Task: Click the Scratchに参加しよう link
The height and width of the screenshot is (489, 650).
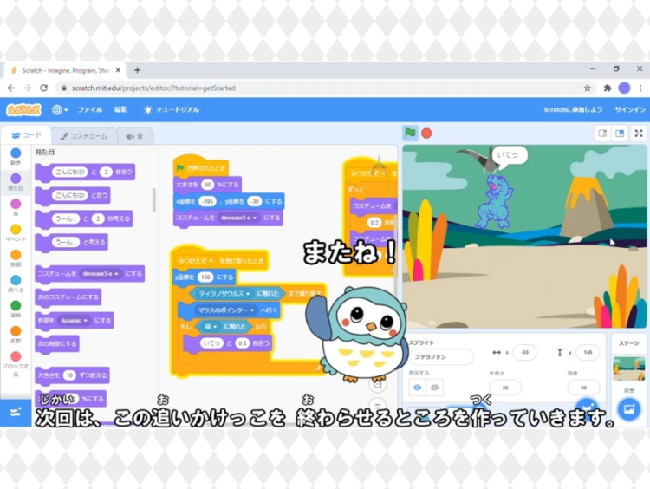Action: (573, 109)
